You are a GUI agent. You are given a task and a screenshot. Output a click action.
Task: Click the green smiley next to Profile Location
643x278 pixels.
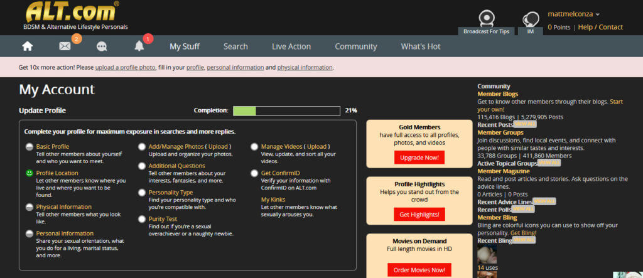[x=29, y=173]
